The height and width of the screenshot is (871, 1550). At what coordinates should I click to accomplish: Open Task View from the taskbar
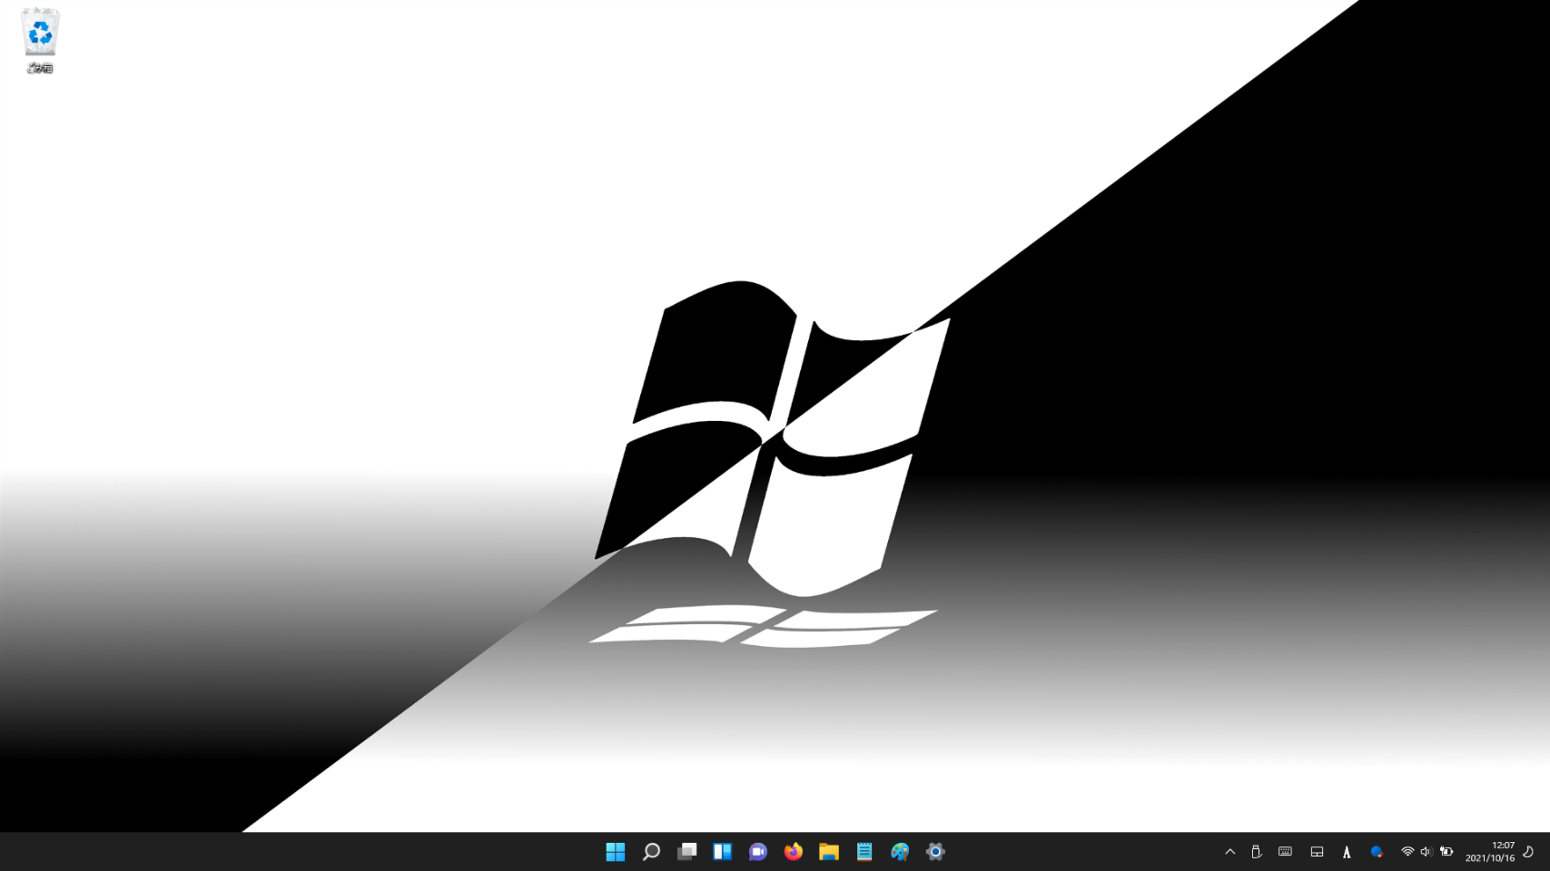686,852
